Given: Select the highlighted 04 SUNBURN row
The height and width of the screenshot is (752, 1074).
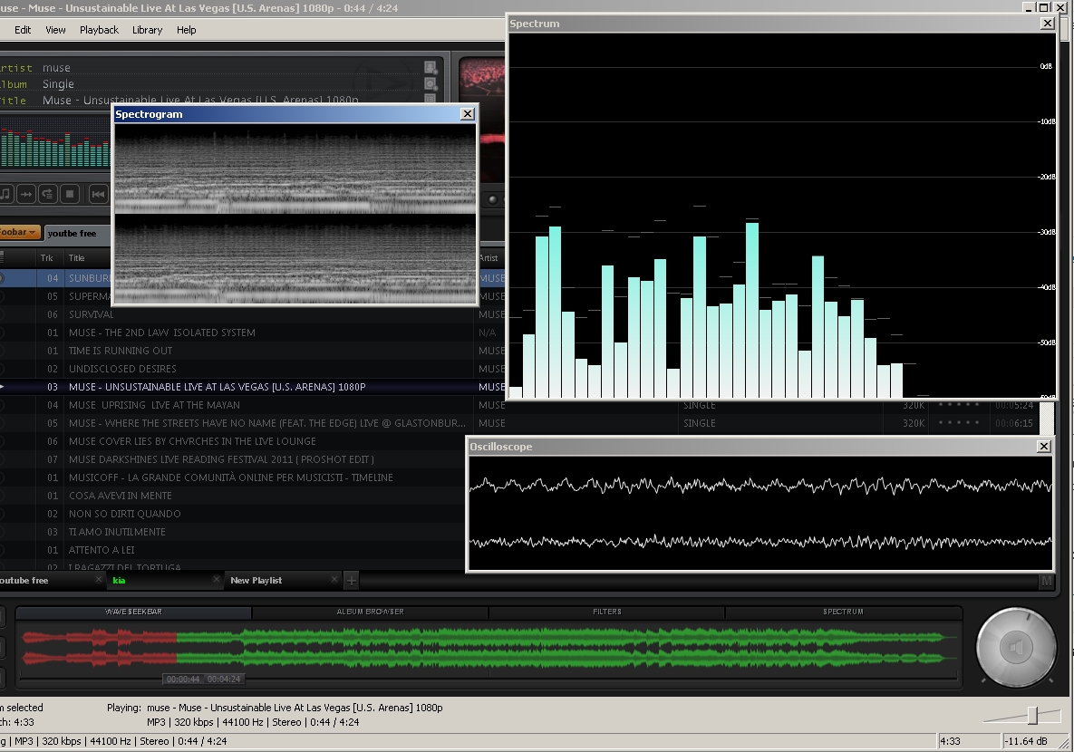Looking at the screenshot, I should [56, 278].
